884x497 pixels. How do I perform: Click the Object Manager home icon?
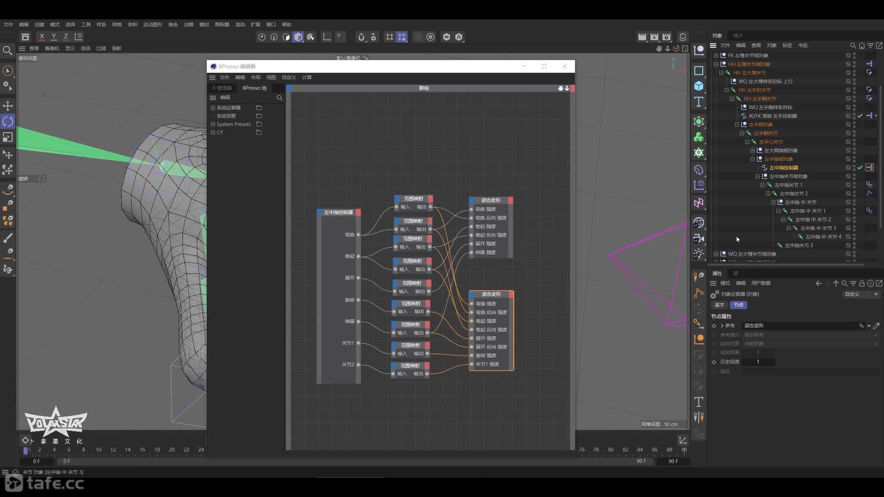[x=862, y=46]
